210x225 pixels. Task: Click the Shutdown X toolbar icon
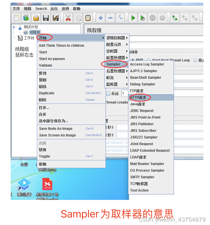[162, 18]
